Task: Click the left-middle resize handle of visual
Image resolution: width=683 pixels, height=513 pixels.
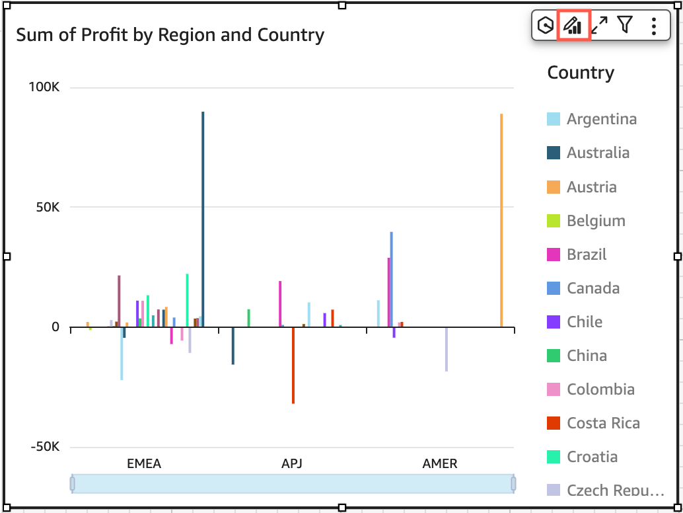Action: 7,256
